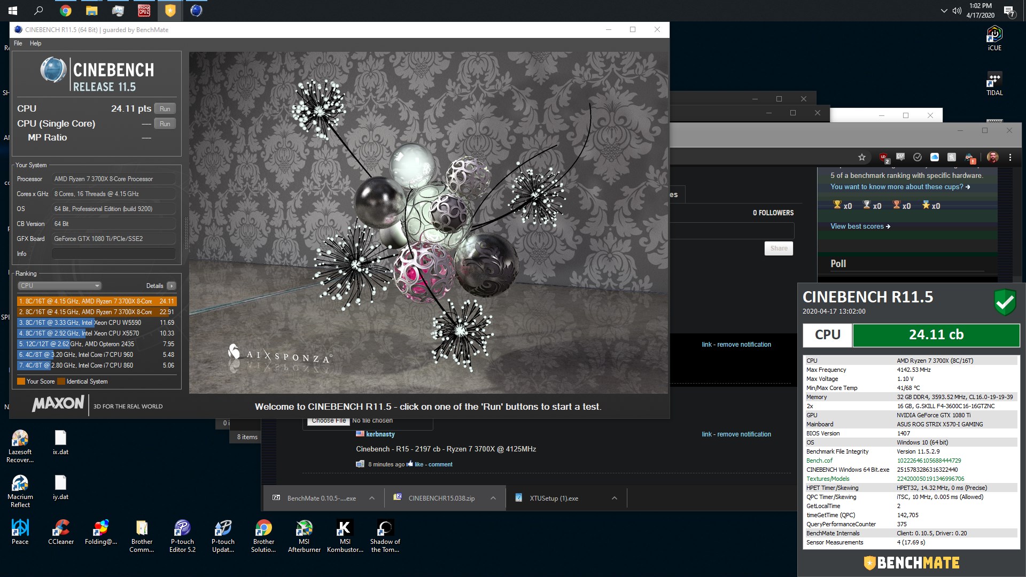Click the comment link under post
This screenshot has height=577, width=1026.
(x=440, y=464)
